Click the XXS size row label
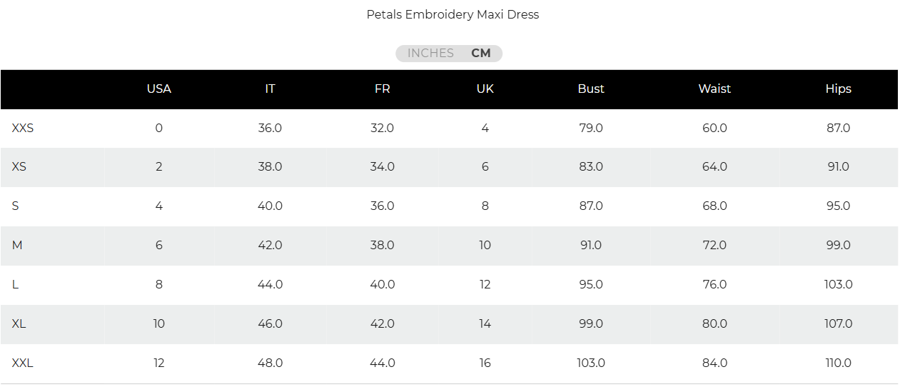This screenshot has width=900, height=387. click(23, 129)
